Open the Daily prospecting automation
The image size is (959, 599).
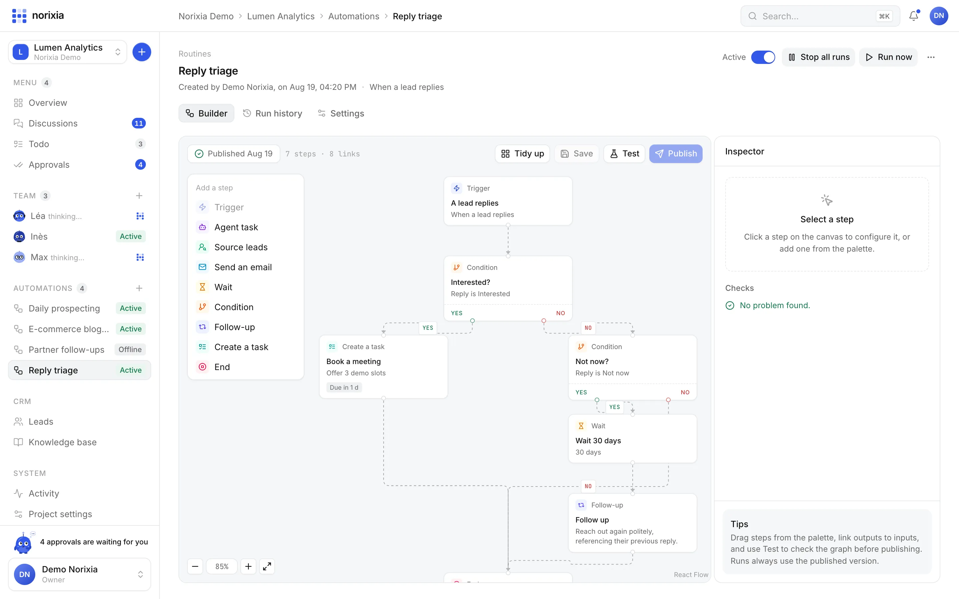click(x=80, y=308)
